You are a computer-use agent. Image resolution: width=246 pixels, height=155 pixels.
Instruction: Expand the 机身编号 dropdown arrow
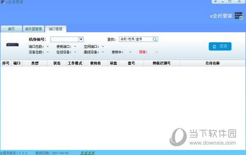[81, 39]
